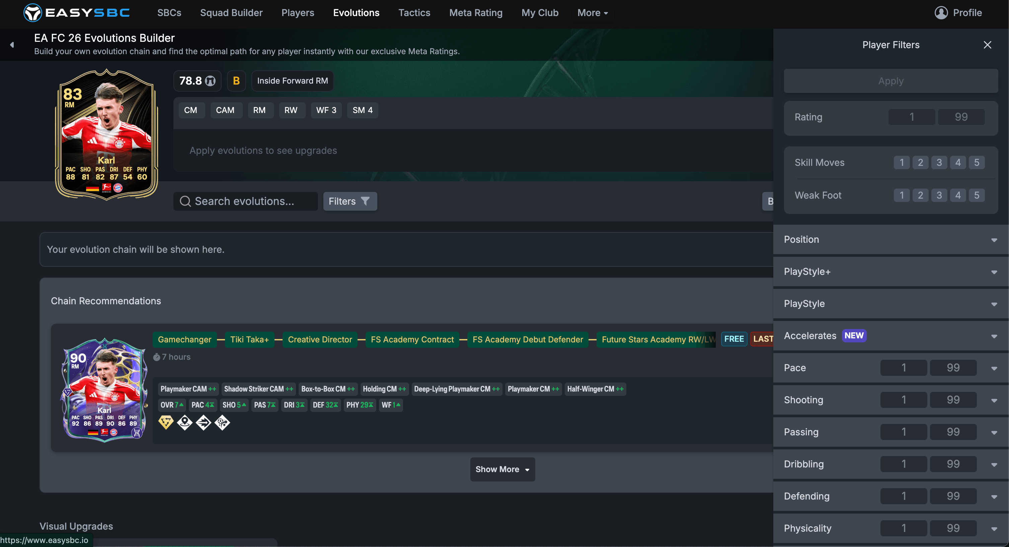Expand the Position filter section
Screen dimensions: 1009x547
tap(891, 239)
